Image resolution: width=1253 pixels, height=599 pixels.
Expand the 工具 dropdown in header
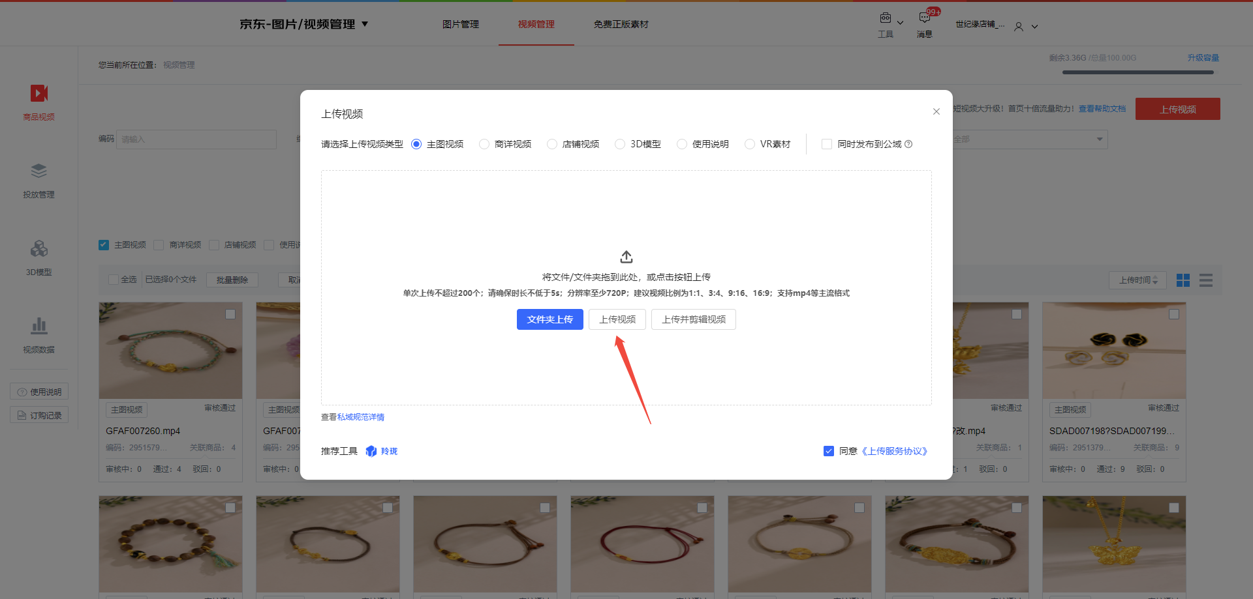click(x=900, y=23)
